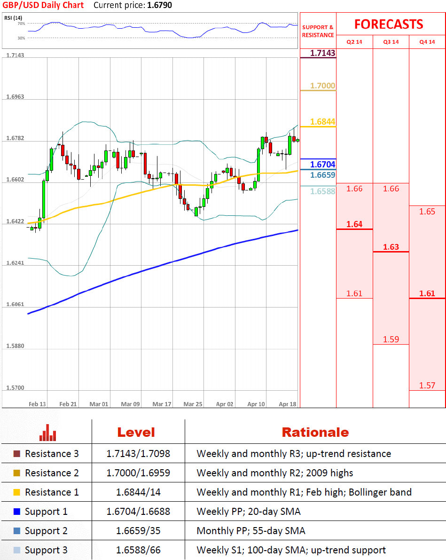Click rationale 'Monthly PP; 55-day SMA'
This screenshot has height=560, width=446.
tap(251, 531)
